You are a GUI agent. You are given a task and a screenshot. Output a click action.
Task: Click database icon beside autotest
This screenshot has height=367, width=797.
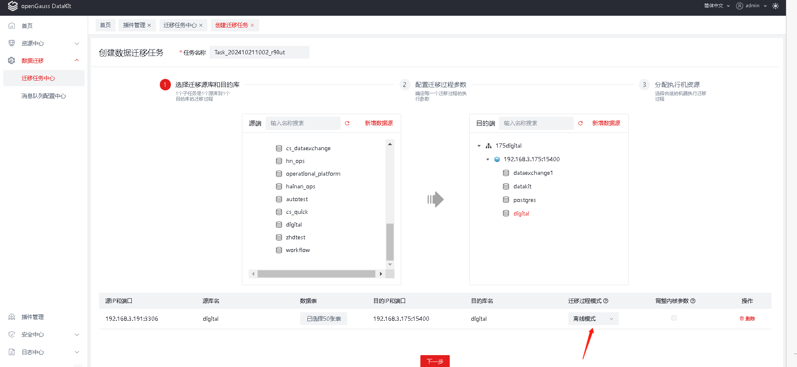[x=279, y=199]
